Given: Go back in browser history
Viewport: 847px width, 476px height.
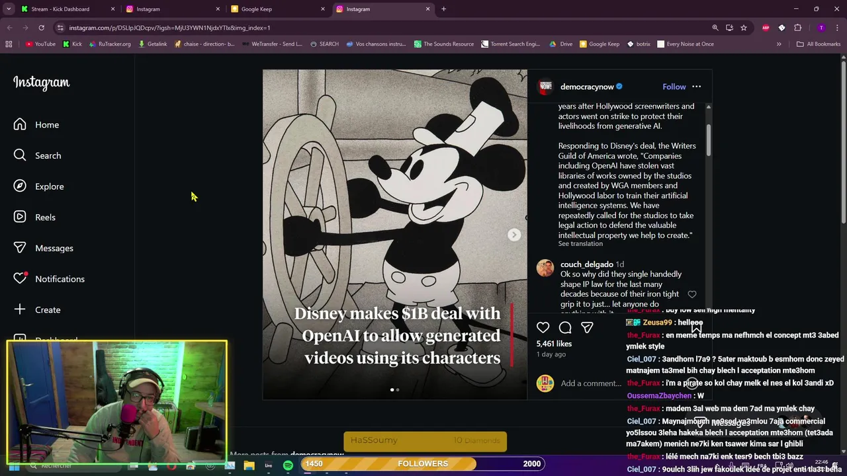Looking at the screenshot, I should [x=9, y=28].
